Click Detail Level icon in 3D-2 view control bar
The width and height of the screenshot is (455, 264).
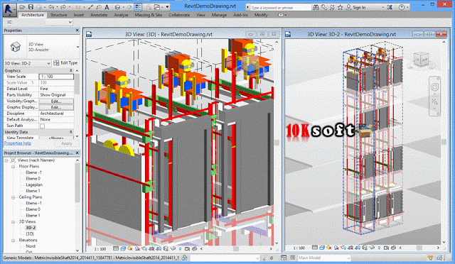(x=315, y=248)
